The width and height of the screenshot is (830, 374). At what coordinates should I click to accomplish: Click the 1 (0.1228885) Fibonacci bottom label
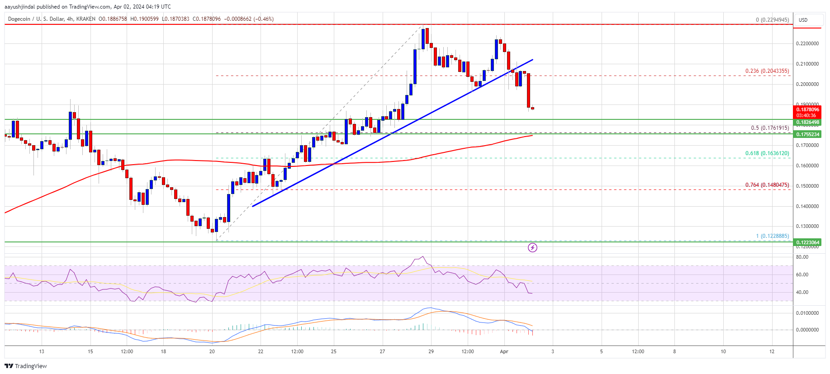click(x=772, y=236)
